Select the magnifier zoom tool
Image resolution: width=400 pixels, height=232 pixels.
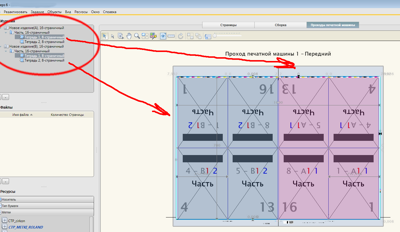coord(137,36)
